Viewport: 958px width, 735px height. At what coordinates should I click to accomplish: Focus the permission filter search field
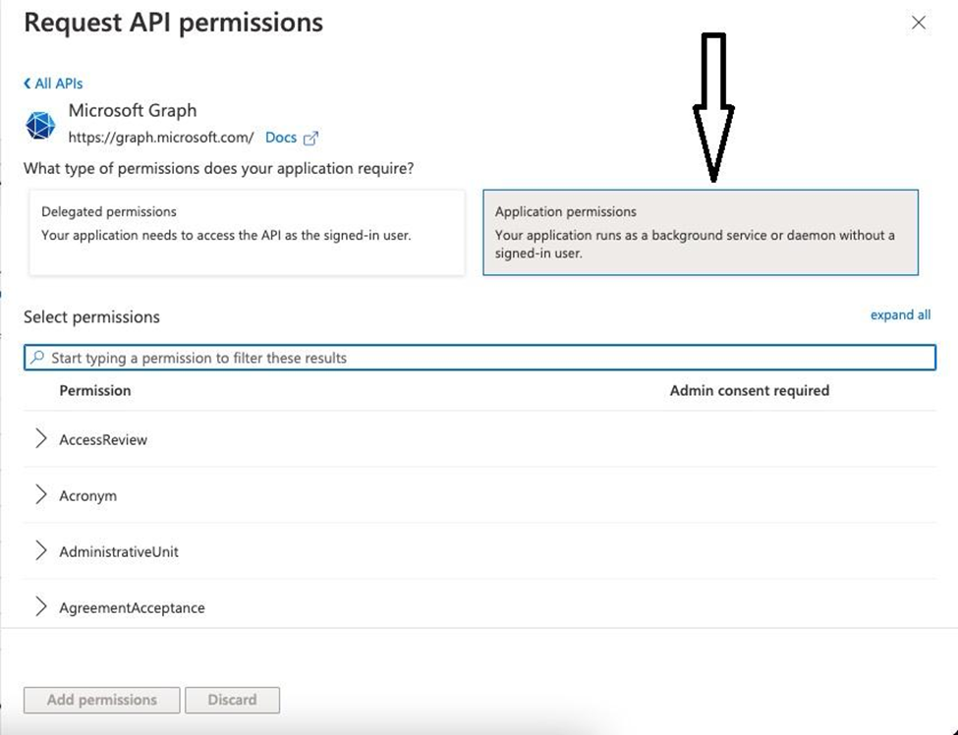click(479, 358)
